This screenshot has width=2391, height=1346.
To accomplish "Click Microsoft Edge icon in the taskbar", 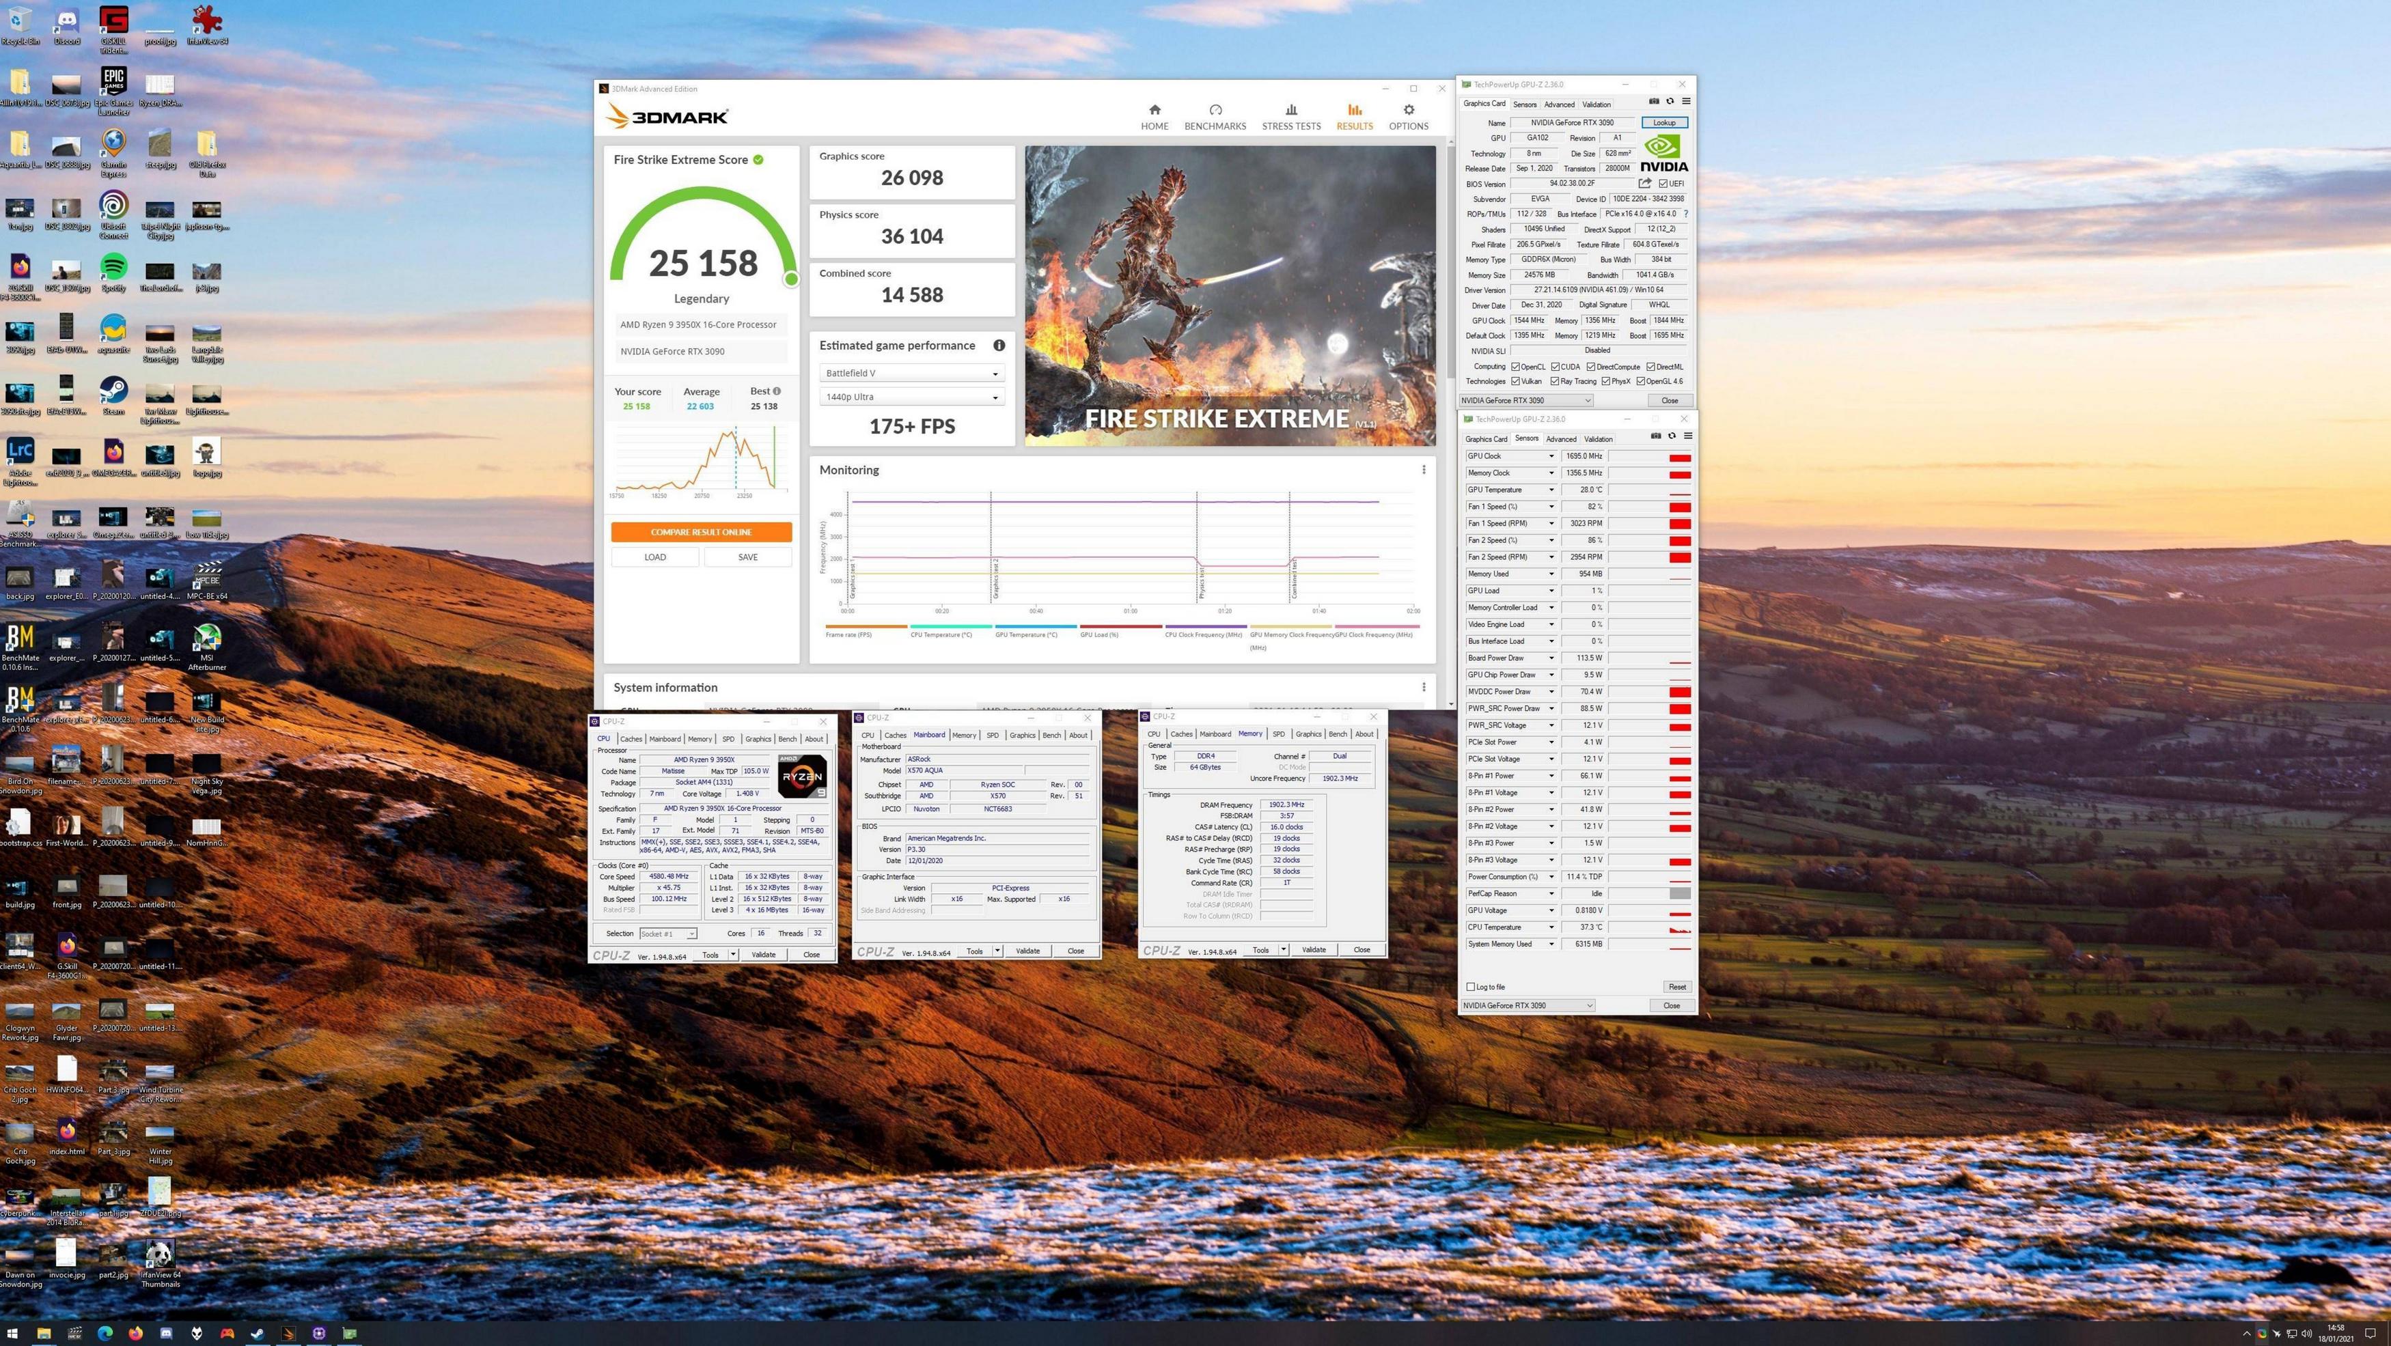I will pyautogui.click(x=105, y=1333).
